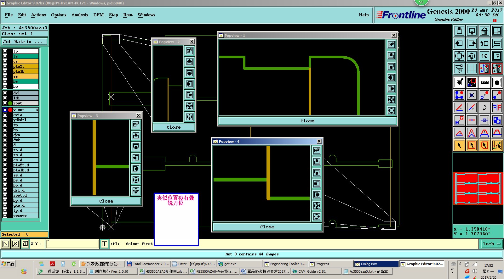
Task: Toggle checkbox for layer 'rout'
Action: [5, 103]
